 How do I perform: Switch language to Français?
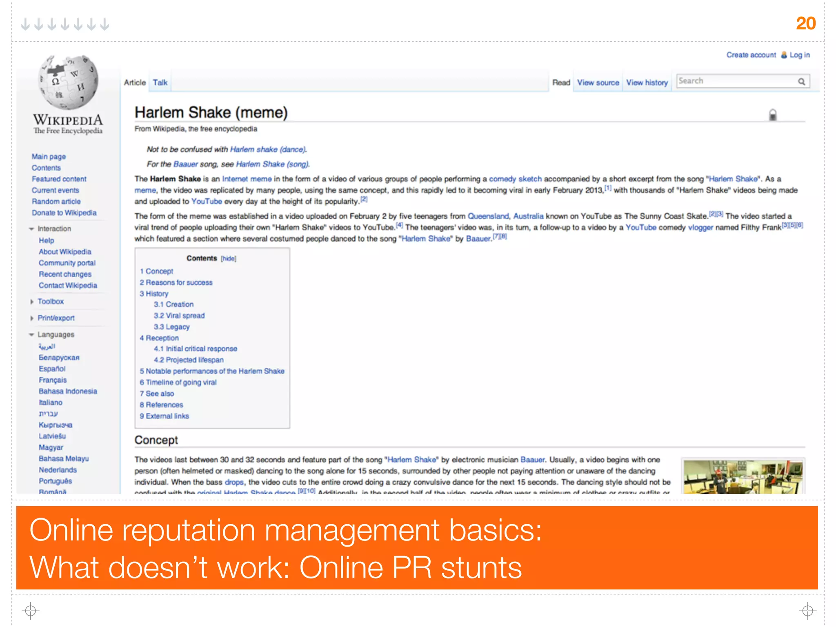[53, 380]
